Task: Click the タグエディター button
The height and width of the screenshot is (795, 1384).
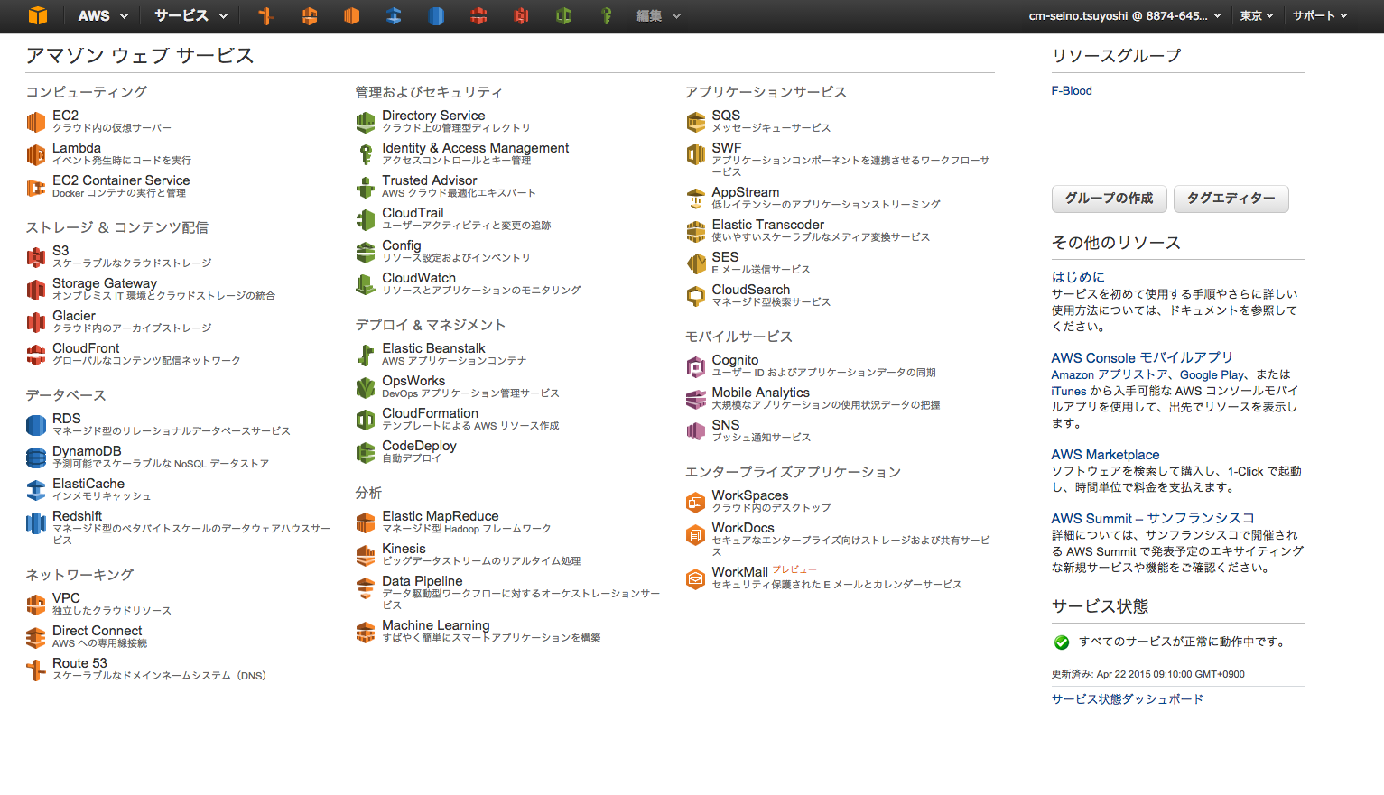Action: [x=1231, y=199]
